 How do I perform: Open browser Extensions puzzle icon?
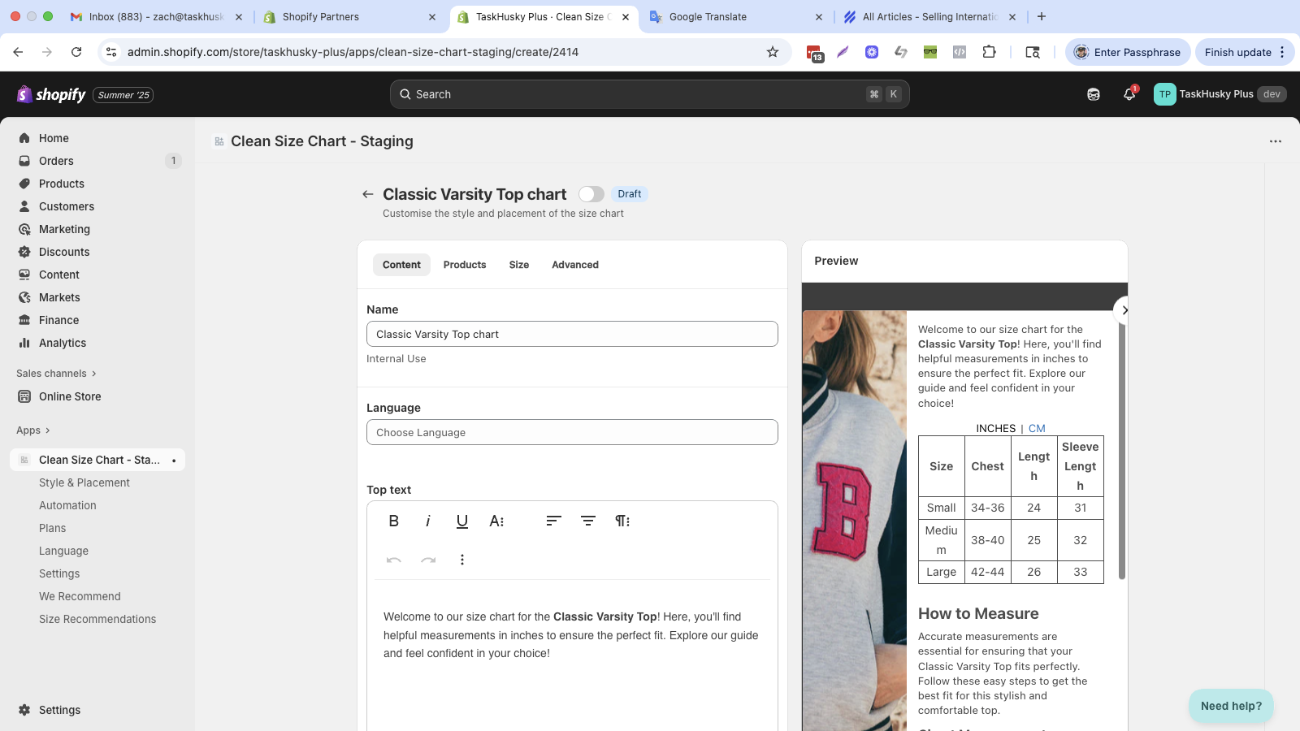(989, 52)
